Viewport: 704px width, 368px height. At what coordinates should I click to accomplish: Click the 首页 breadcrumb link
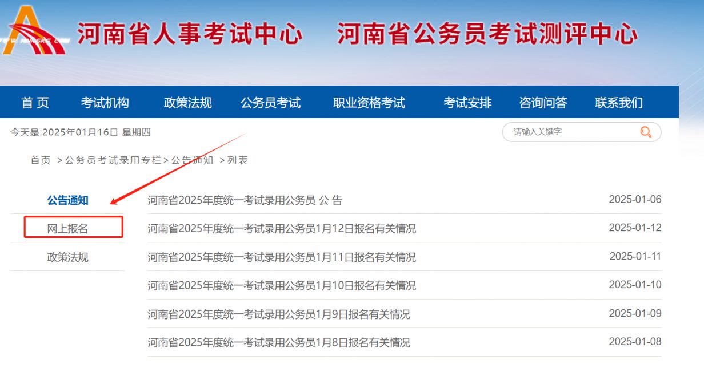click(x=41, y=160)
